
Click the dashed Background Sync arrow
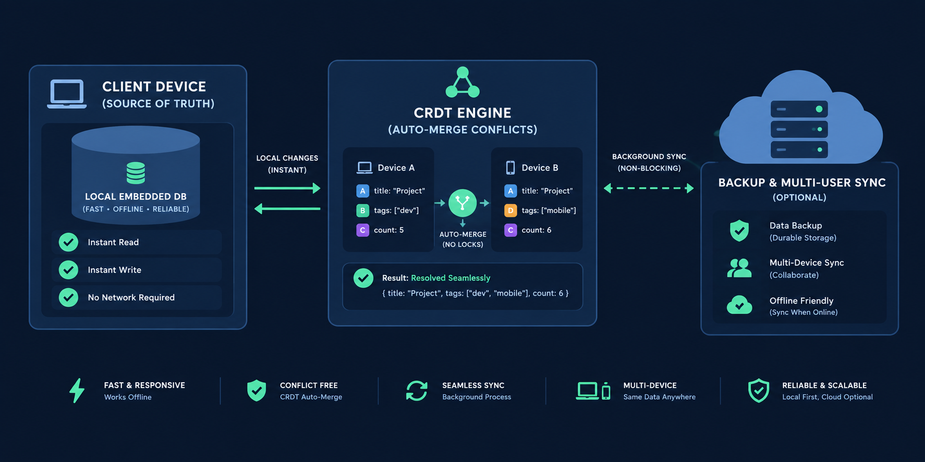pyautogui.click(x=649, y=188)
